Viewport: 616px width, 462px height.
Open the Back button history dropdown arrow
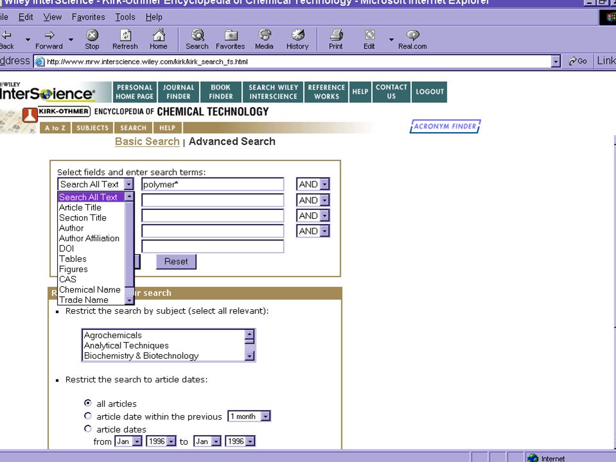click(28, 39)
